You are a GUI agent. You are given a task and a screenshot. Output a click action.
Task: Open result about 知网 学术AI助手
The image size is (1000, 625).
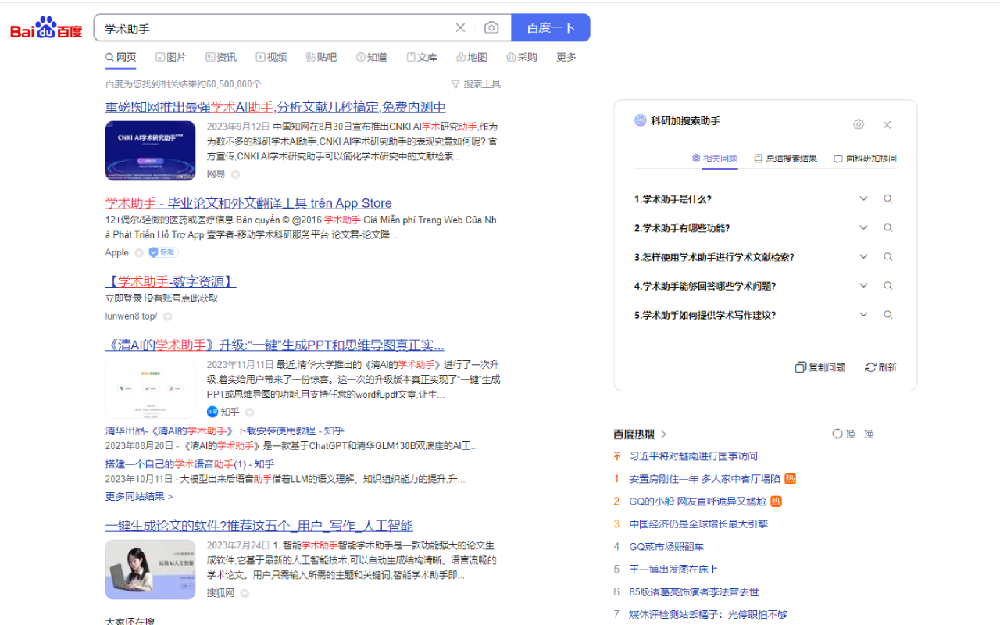click(x=275, y=107)
